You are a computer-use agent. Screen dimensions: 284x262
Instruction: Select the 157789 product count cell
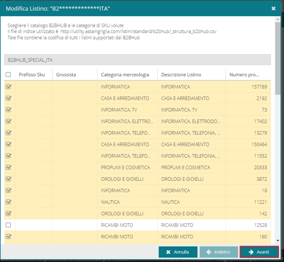(x=248, y=87)
